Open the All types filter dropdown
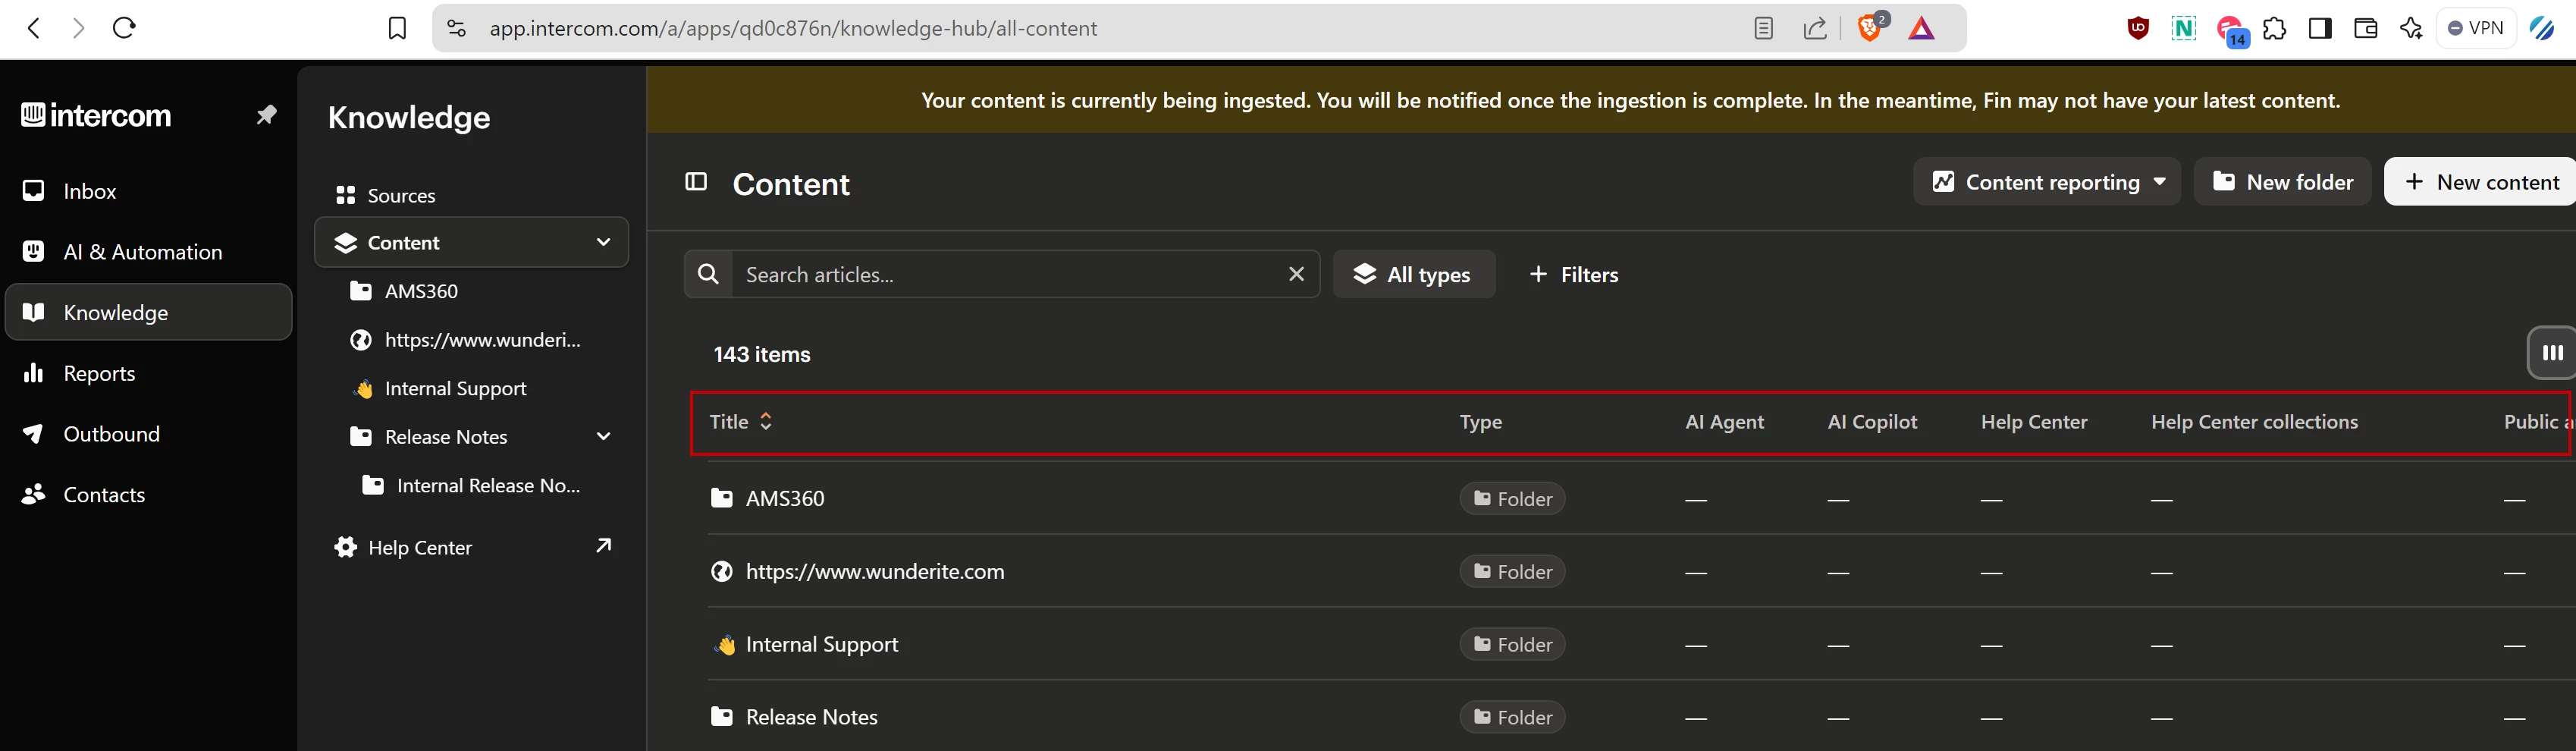Image resolution: width=2576 pixels, height=751 pixels. click(1414, 274)
